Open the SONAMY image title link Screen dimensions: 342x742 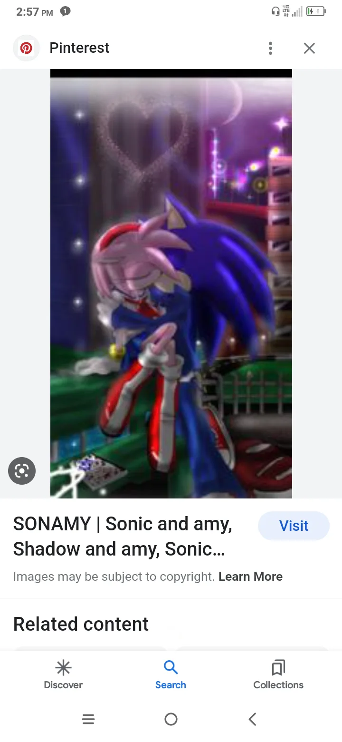pos(123,537)
